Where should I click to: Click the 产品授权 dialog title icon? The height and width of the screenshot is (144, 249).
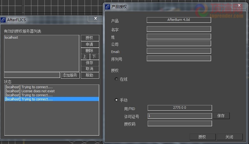tap(108, 7)
